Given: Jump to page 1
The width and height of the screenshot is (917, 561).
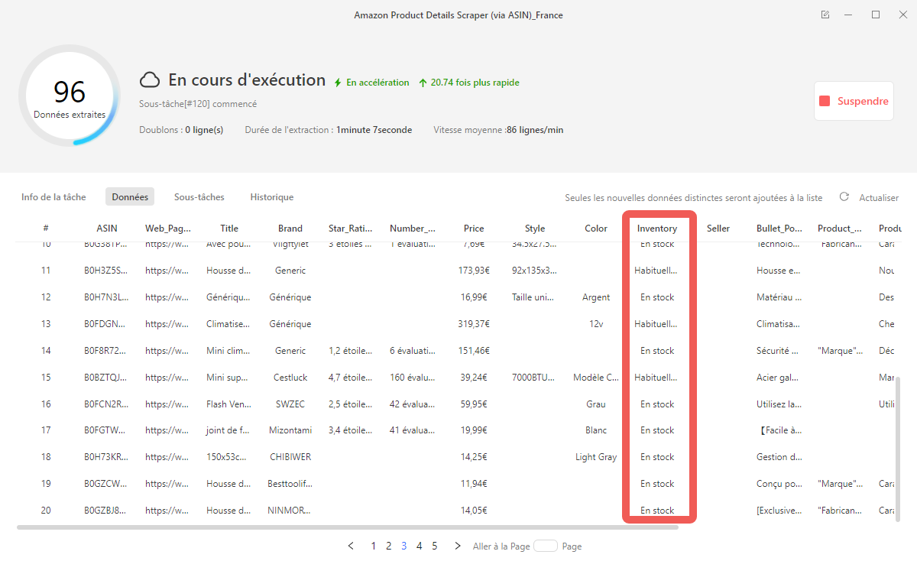Looking at the screenshot, I should coord(374,546).
